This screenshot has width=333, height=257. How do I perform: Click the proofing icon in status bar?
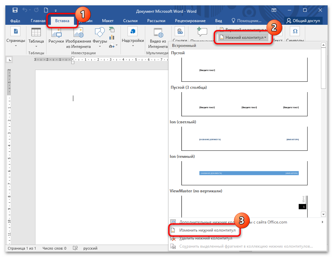click(x=75, y=248)
